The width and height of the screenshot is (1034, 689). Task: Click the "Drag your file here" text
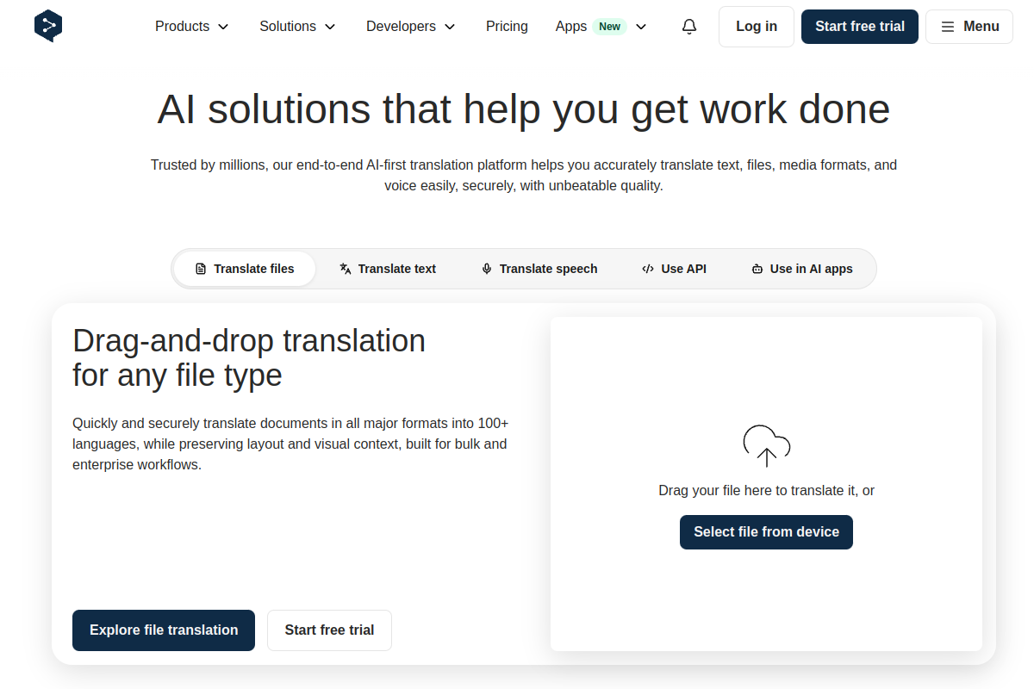pyautogui.click(x=767, y=490)
